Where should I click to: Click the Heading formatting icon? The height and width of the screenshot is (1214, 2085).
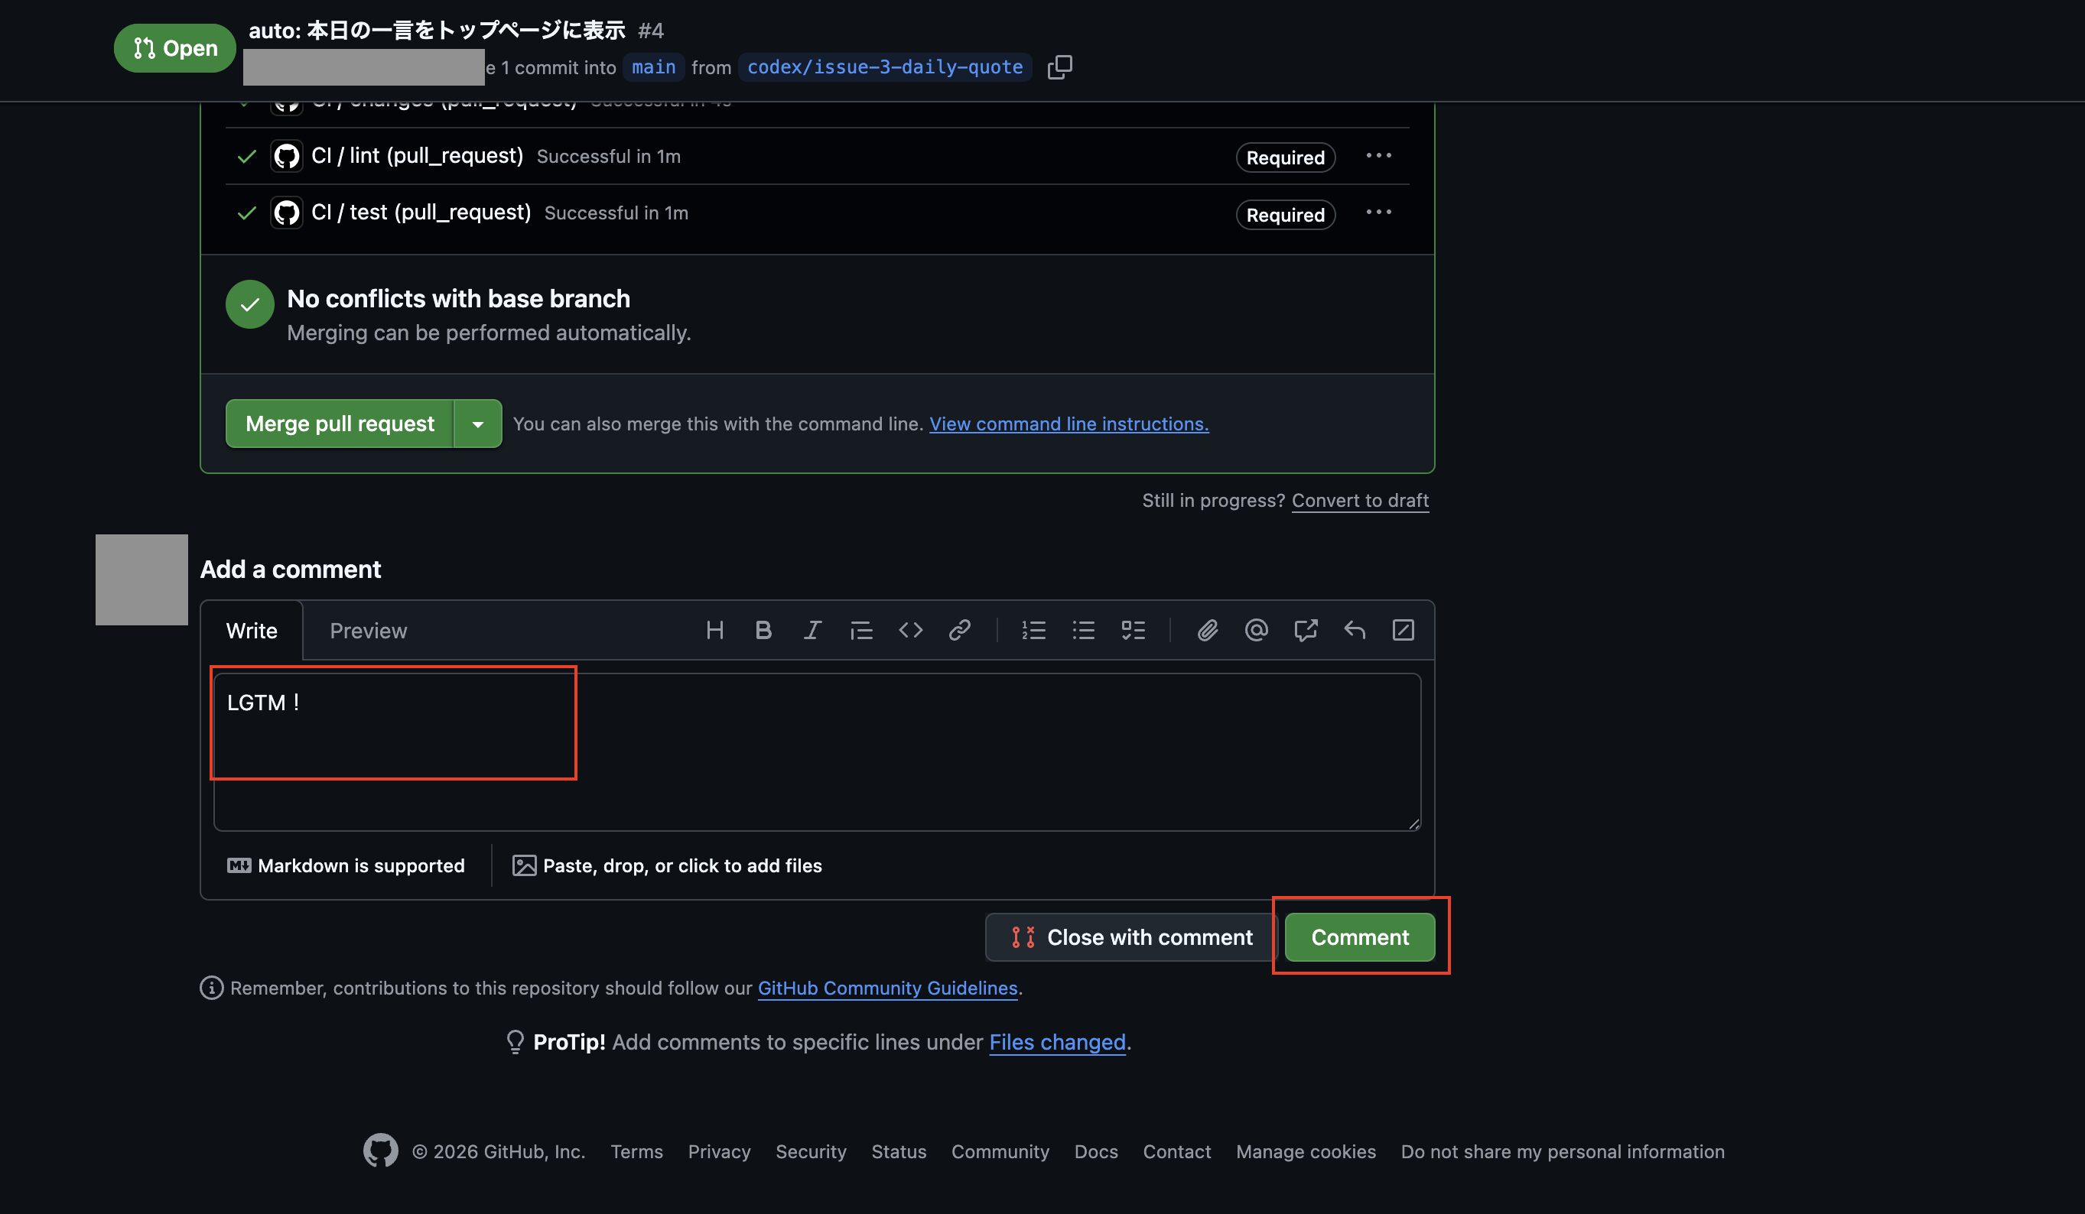(x=715, y=630)
